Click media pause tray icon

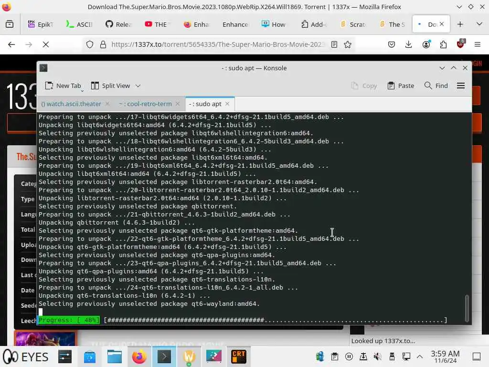pyautogui.click(x=349, y=356)
